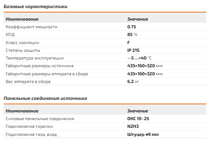Image resolution: width=211 pixels, height=148 pixels.
Task: Click the 'Базовые характеристики' section heading
Action: [x=35, y=7]
